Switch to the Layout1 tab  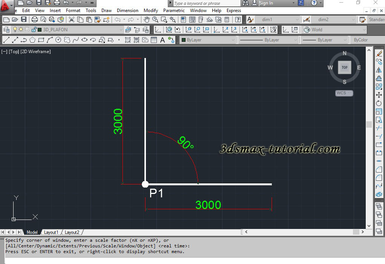[51, 232]
